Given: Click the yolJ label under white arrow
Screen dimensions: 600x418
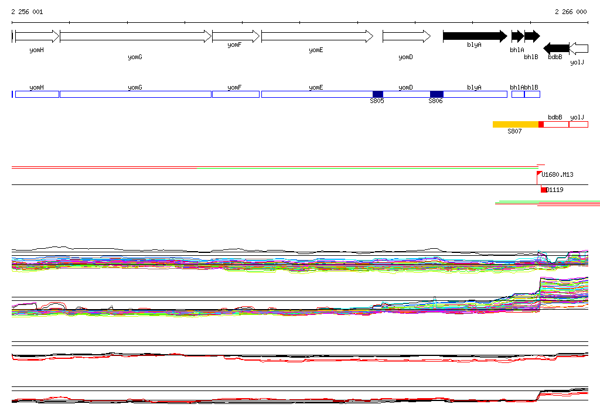Looking at the screenshot, I should (577, 62).
